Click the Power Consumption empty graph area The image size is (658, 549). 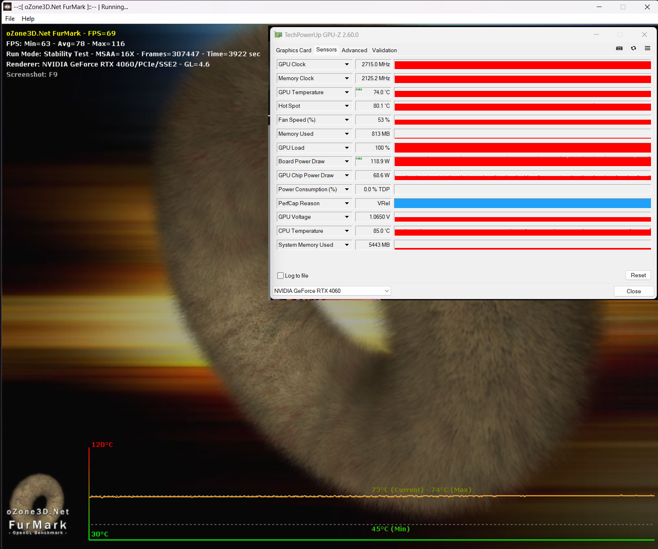(522, 190)
